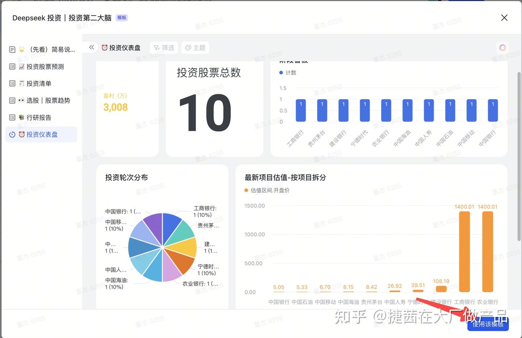
Task: Click the eyes icon beside 选股｜股票趋势
Action: click(x=22, y=100)
